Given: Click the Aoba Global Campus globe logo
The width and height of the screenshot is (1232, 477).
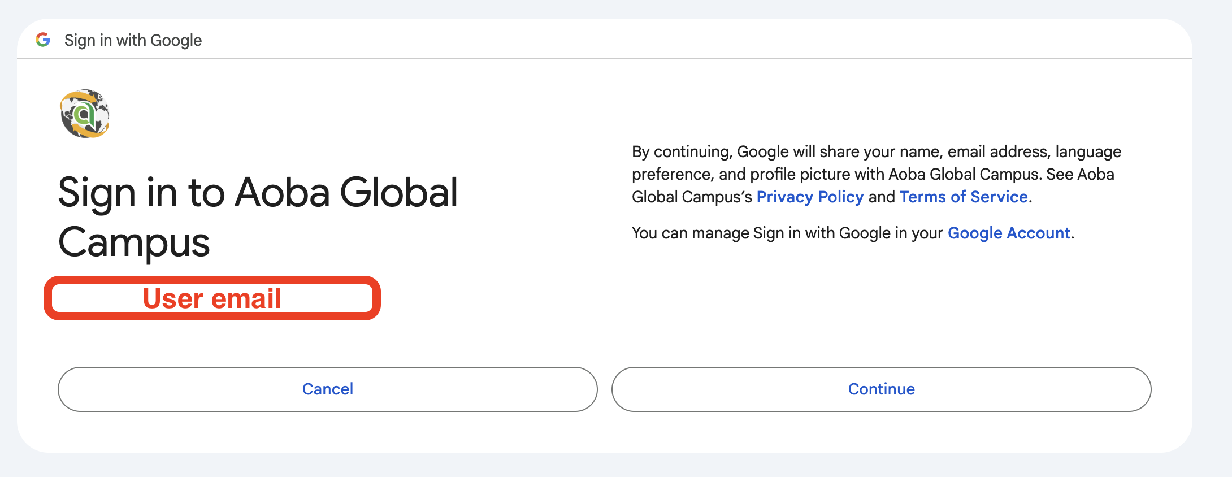Looking at the screenshot, I should click(85, 114).
